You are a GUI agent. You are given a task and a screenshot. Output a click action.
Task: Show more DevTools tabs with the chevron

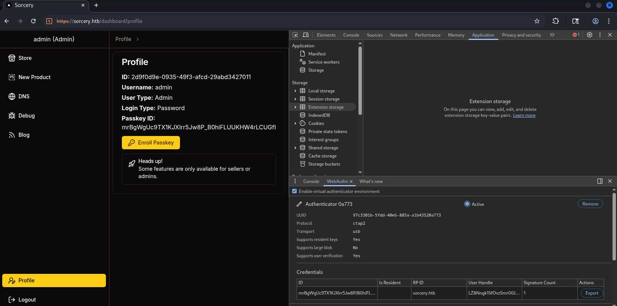click(x=552, y=35)
